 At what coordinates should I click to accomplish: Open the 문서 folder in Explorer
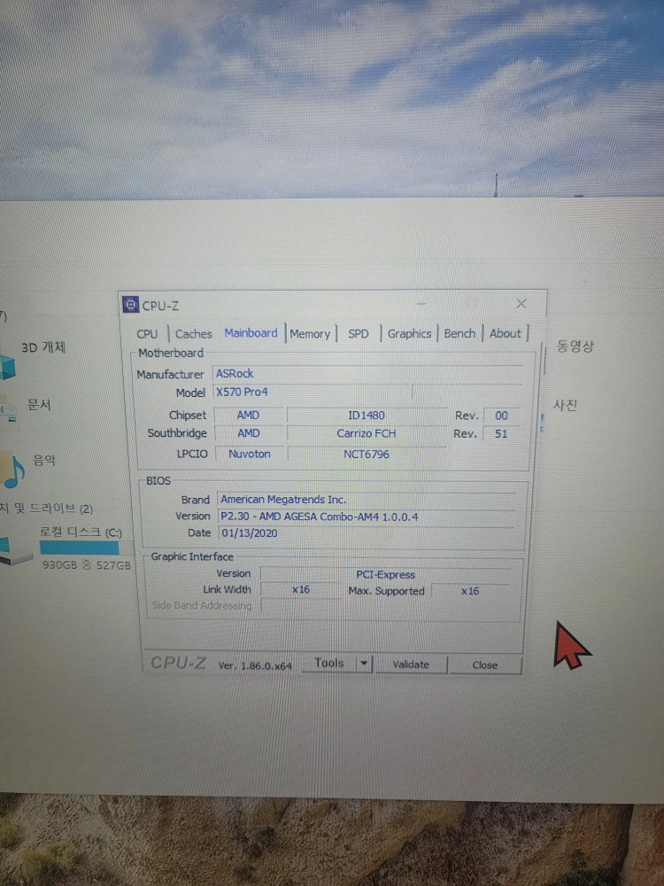pos(39,405)
